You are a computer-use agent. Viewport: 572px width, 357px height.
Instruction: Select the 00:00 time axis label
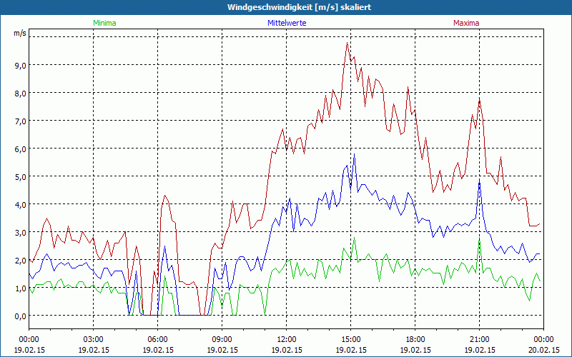coord(29,339)
